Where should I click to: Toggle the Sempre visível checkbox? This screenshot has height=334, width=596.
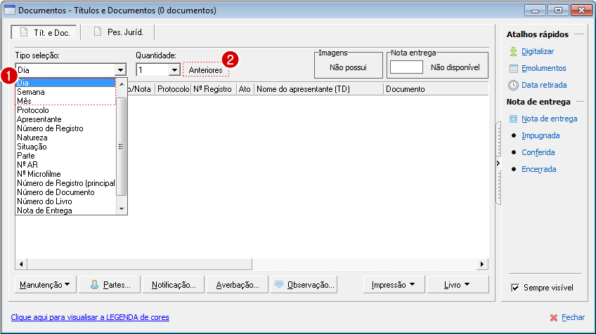515,288
